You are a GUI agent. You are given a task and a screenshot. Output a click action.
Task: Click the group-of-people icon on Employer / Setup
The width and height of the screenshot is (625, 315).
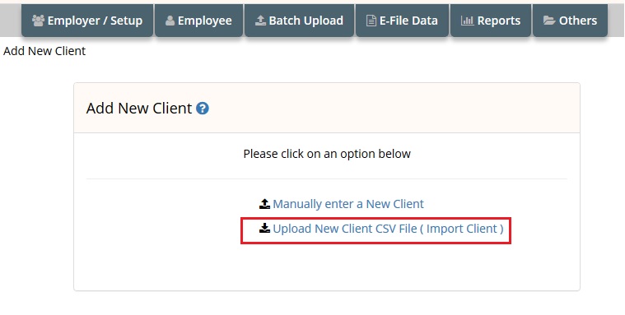coord(38,21)
